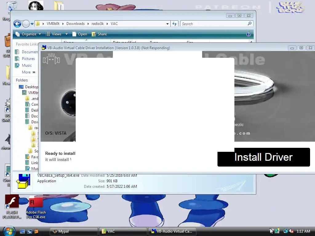Expand More favorite links
The image size is (315, 236).
point(29,72)
